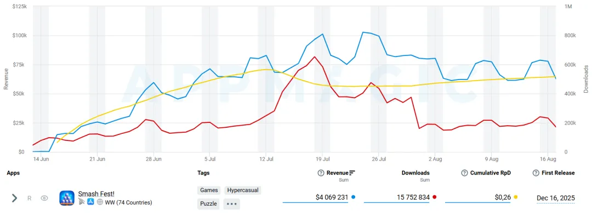The width and height of the screenshot is (592, 215).
Task: Click the Downloads column header
Action: click(415, 173)
